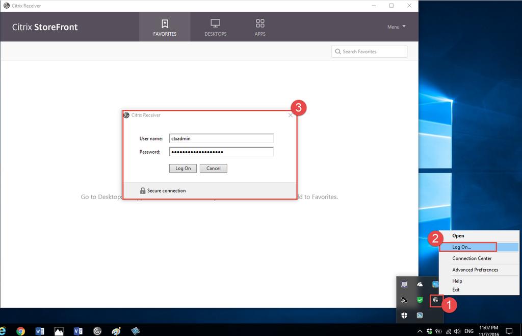The image size is (522, 336).
Task: Click the ENG language indicator
Action: coord(469,331)
